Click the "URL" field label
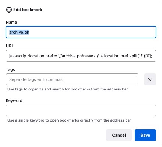 10,46
